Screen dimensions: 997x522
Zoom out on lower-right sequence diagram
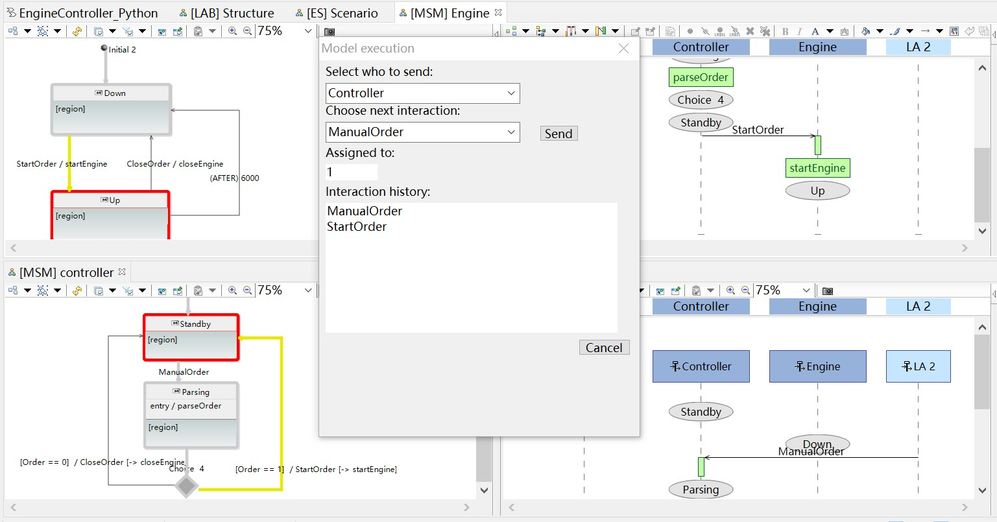tap(746, 291)
